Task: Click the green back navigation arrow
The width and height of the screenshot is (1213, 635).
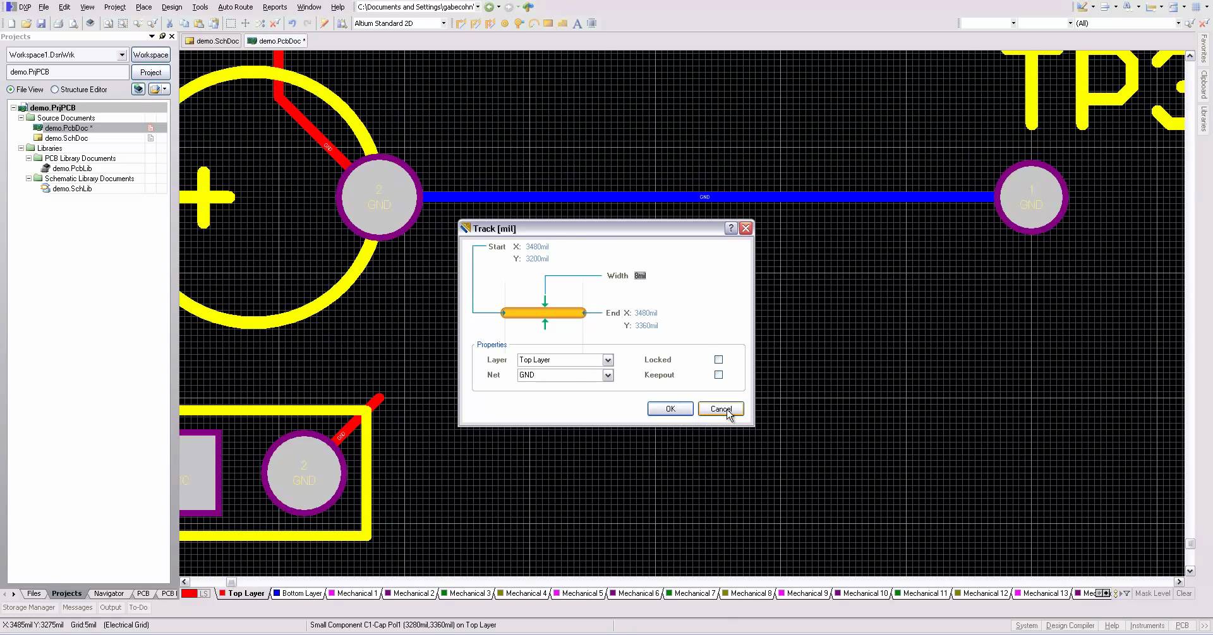Action: pyautogui.click(x=489, y=7)
